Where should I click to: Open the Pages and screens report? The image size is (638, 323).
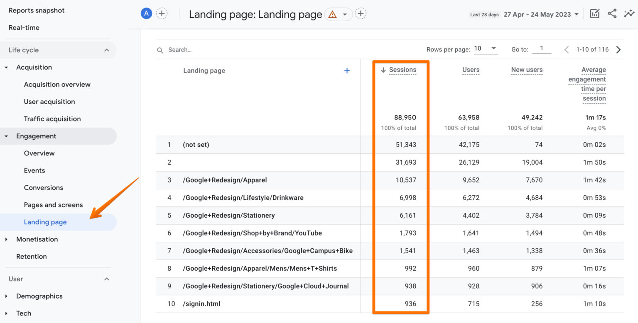(53, 205)
